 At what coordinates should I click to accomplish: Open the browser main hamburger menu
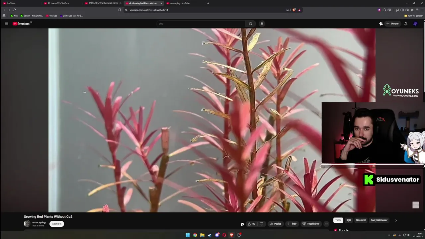click(422, 10)
